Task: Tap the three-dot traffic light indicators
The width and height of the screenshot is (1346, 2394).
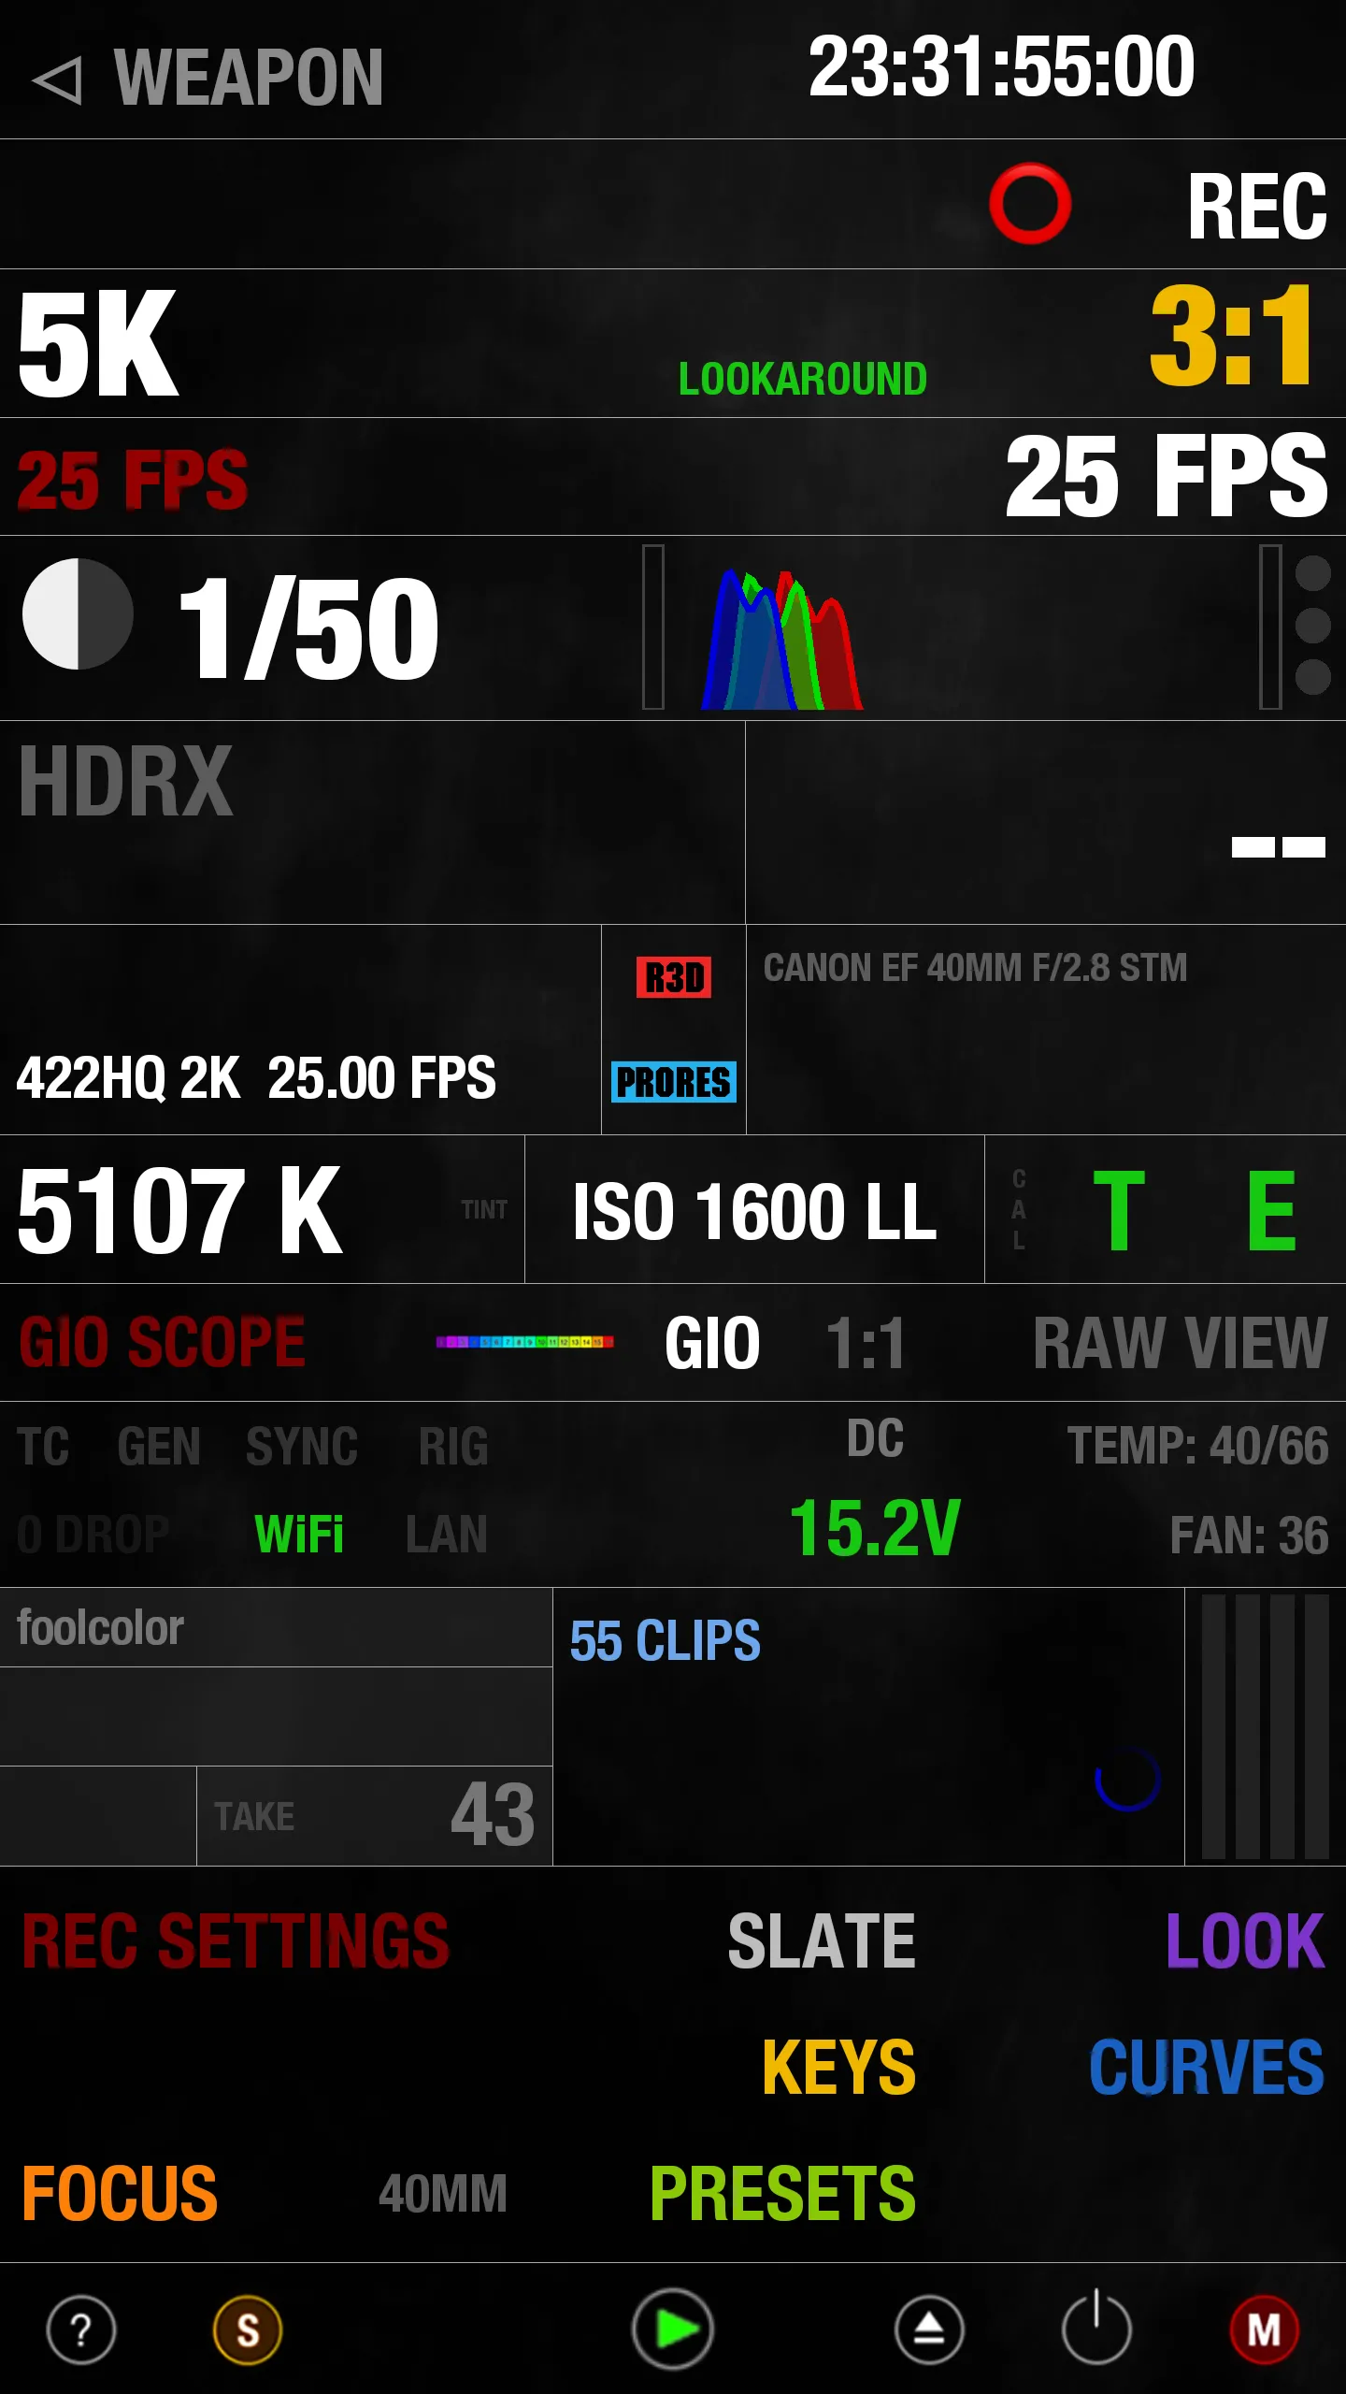Action: pyautogui.click(x=1312, y=625)
